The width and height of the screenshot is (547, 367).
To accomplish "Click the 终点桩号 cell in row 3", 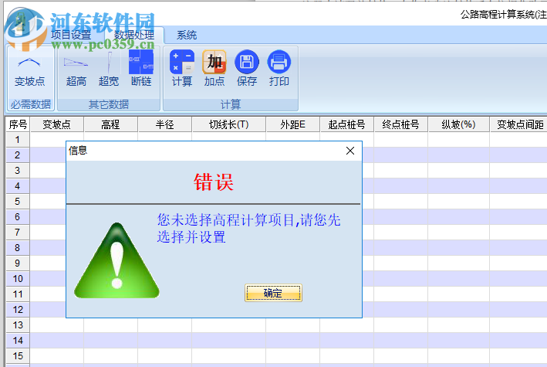I will pyautogui.click(x=401, y=170).
